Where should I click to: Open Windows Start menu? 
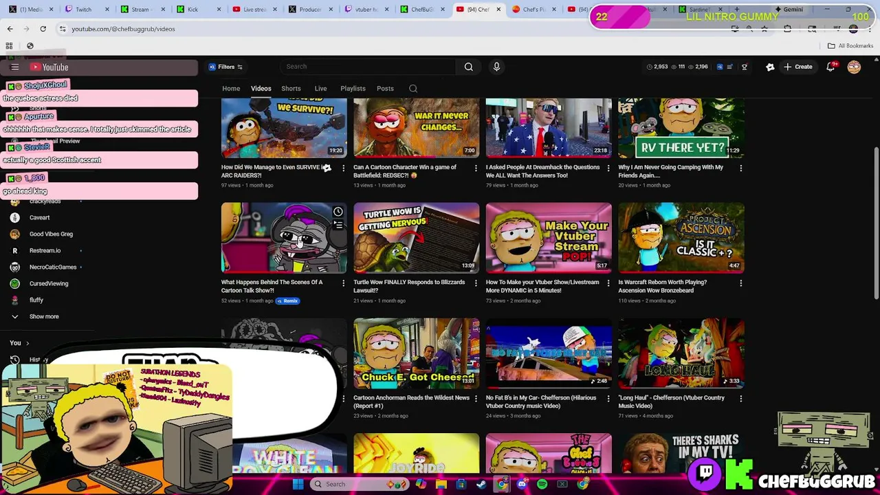pos(298,484)
